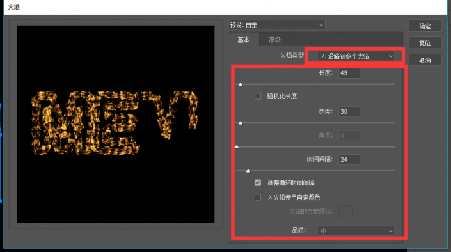Screen dimensions: 451x252
Task: Click the 复位 reset button
Action: click(x=425, y=43)
